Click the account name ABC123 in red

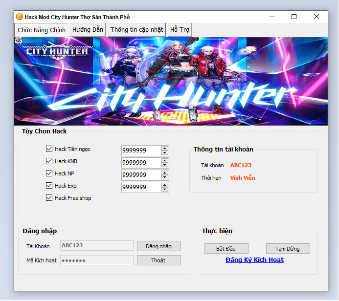pos(241,165)
